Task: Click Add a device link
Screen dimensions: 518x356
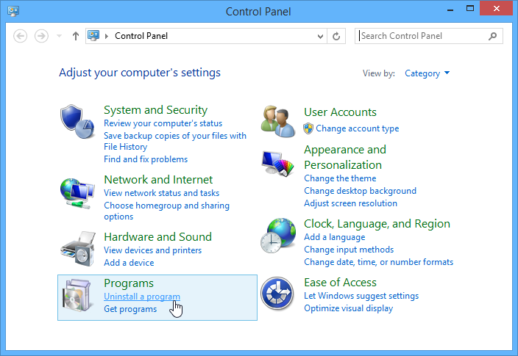Action: [x=129, y=263]
